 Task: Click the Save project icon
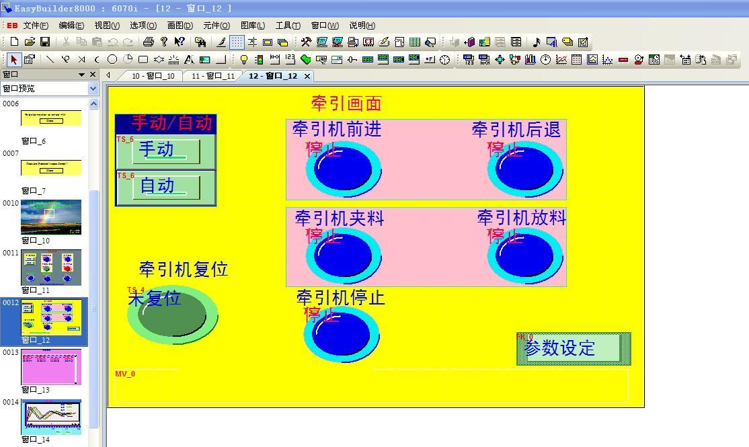(x=45, y=42)
